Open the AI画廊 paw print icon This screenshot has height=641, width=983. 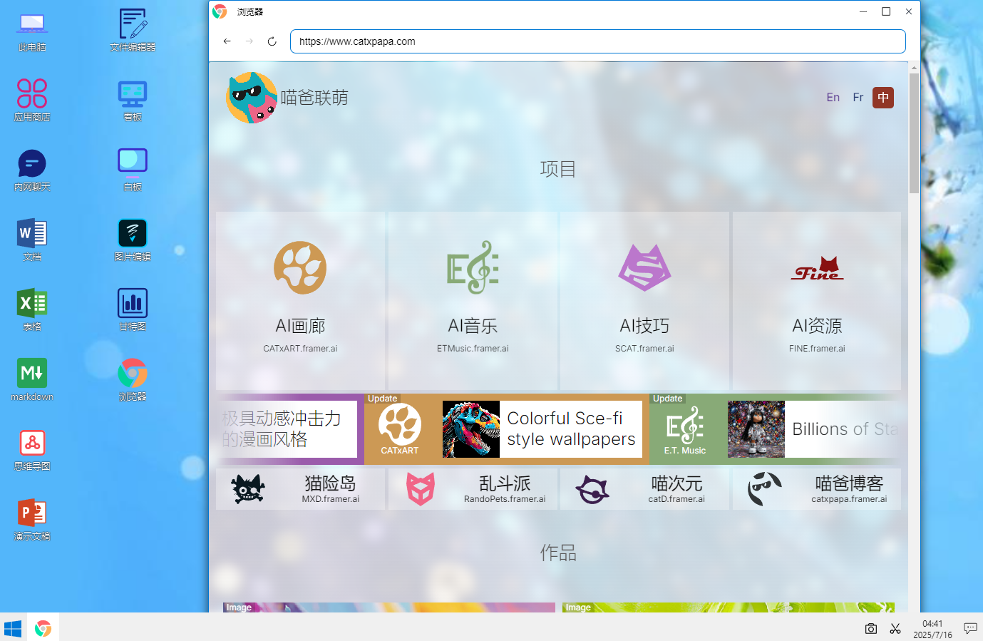click(x=300, y=267)
